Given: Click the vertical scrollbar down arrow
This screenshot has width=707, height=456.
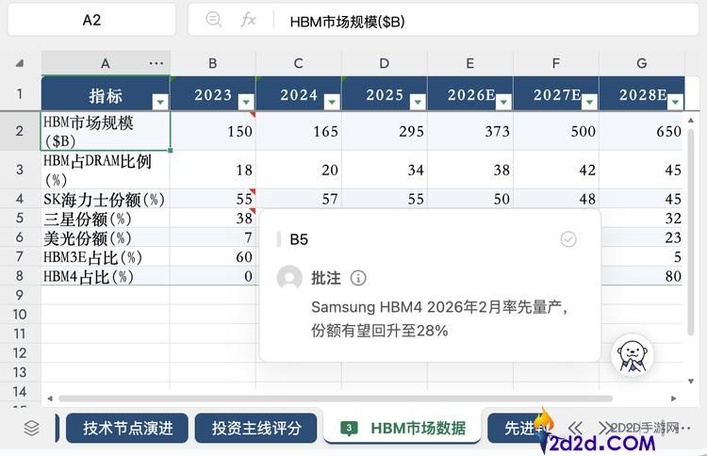Looking at the screenshot, I should (690, 382).
